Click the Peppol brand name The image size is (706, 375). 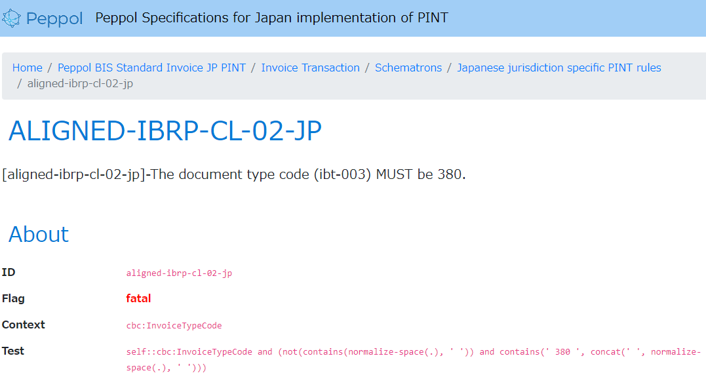(54, 19)
